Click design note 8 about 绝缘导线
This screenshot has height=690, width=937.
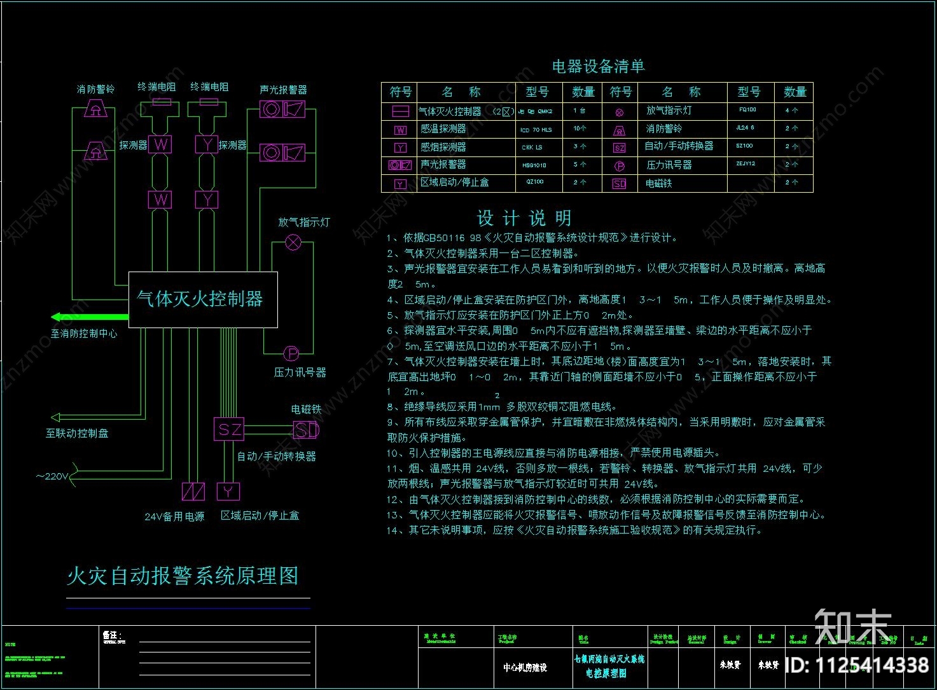[x=503, y=407]
